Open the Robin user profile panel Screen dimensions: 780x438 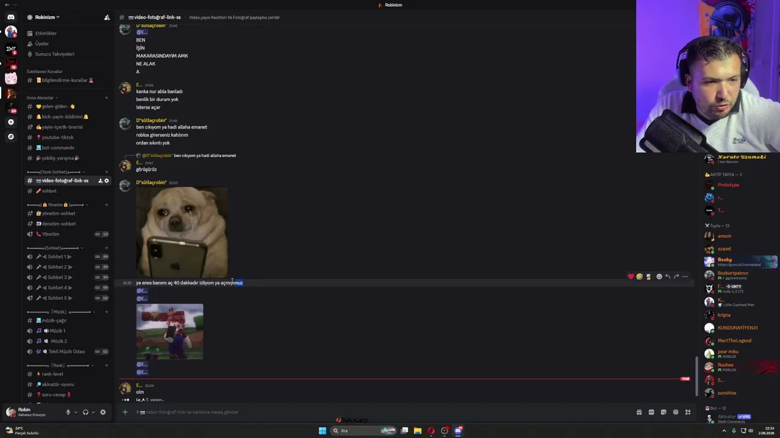click(34, 412)
